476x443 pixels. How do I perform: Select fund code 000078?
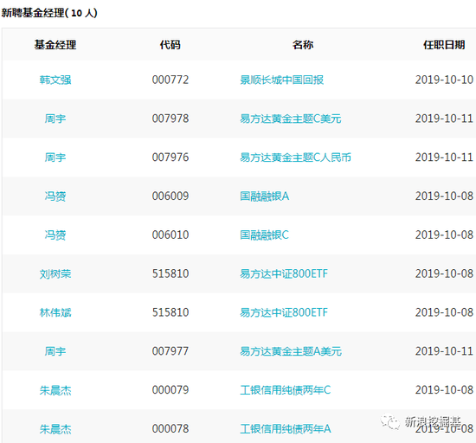[x=170, y=429]
